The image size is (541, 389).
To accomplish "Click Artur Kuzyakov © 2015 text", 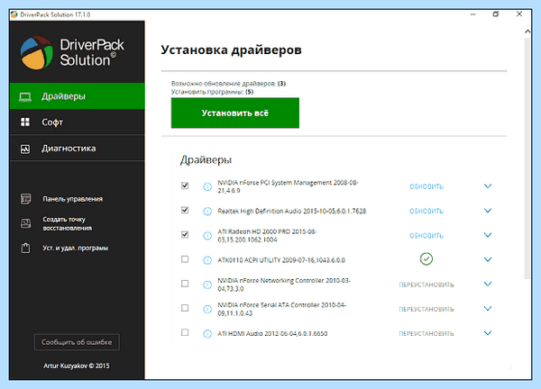I will 77,366.
